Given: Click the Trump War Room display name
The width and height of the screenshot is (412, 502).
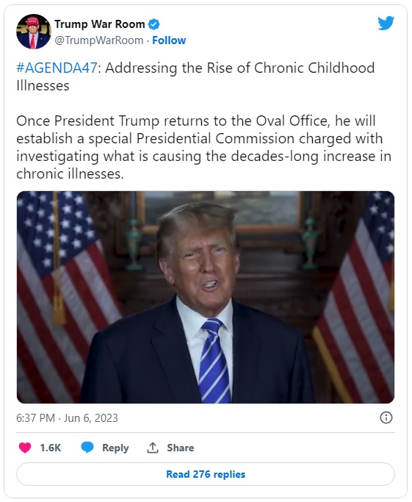Looking at the screenshot, I should [x=99, y=24].
